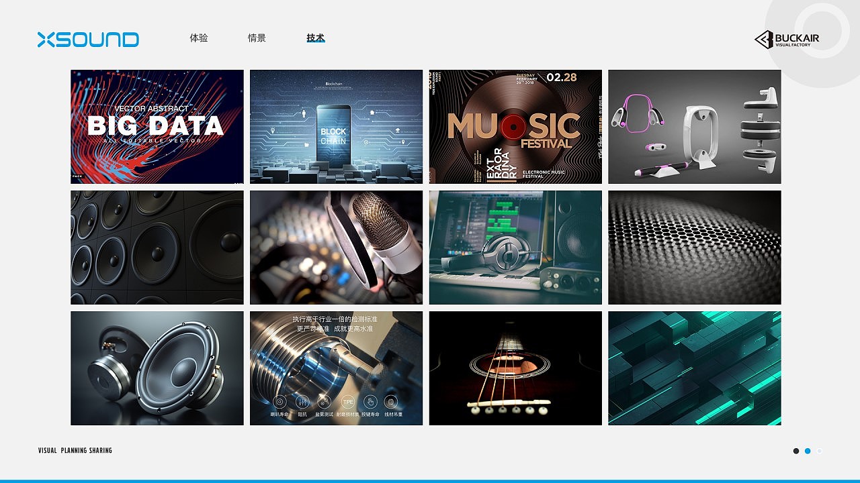
Task: Click the 阻抗 sliders icon
Action: (x=302, y=402)
